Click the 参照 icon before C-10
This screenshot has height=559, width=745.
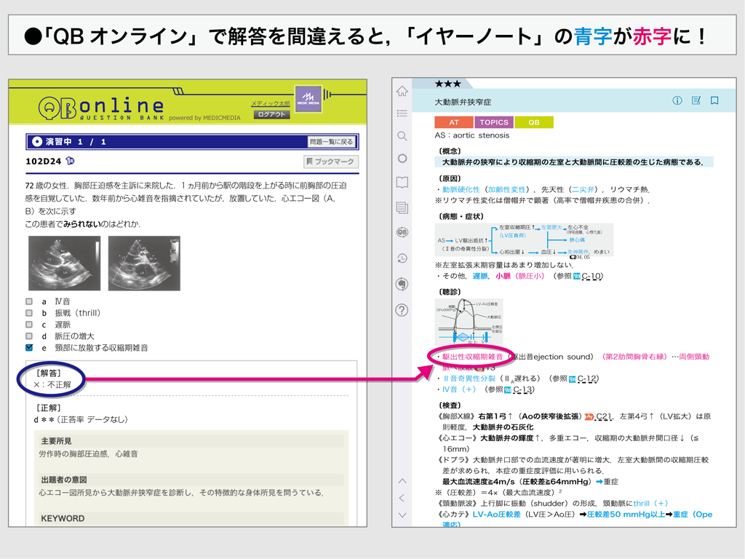click(577, 276)
